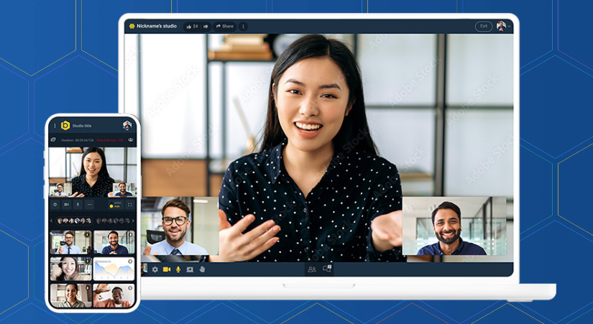Click the profile avatar on phone header

pyautogui.click(x=127, y=126)
